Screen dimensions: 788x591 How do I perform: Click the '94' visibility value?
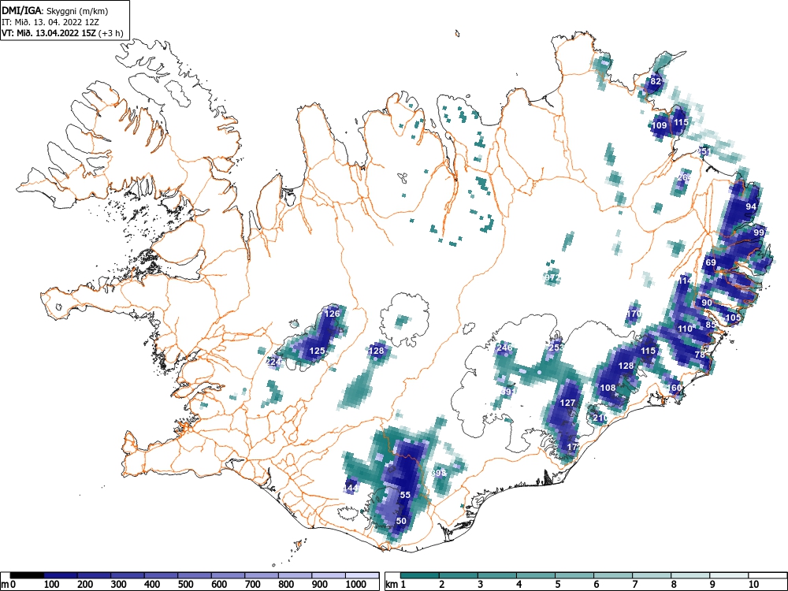click(x=751, y=206)
